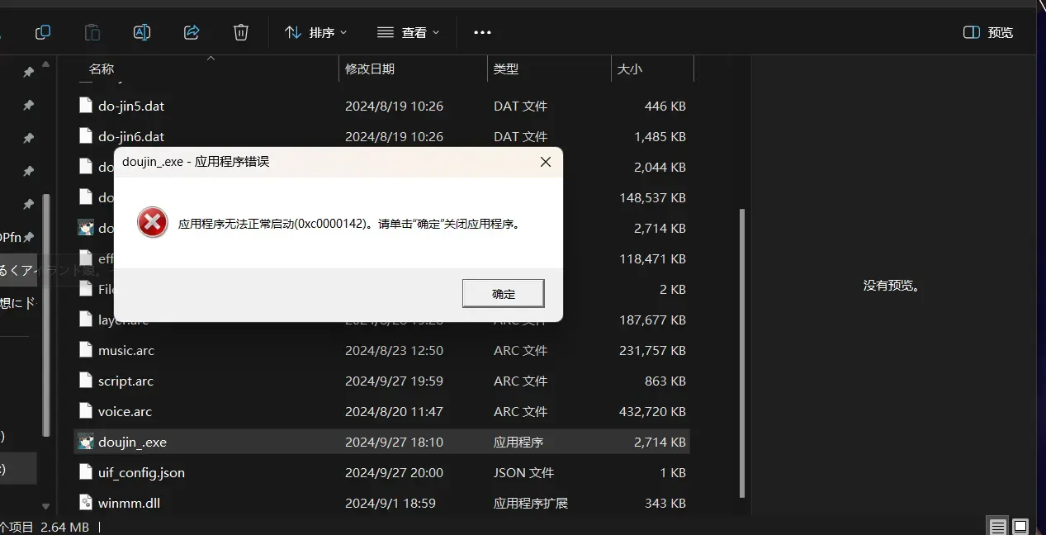Sort by the 修改日期 column header
The image size is (1046, 535).
pos(370,69)
